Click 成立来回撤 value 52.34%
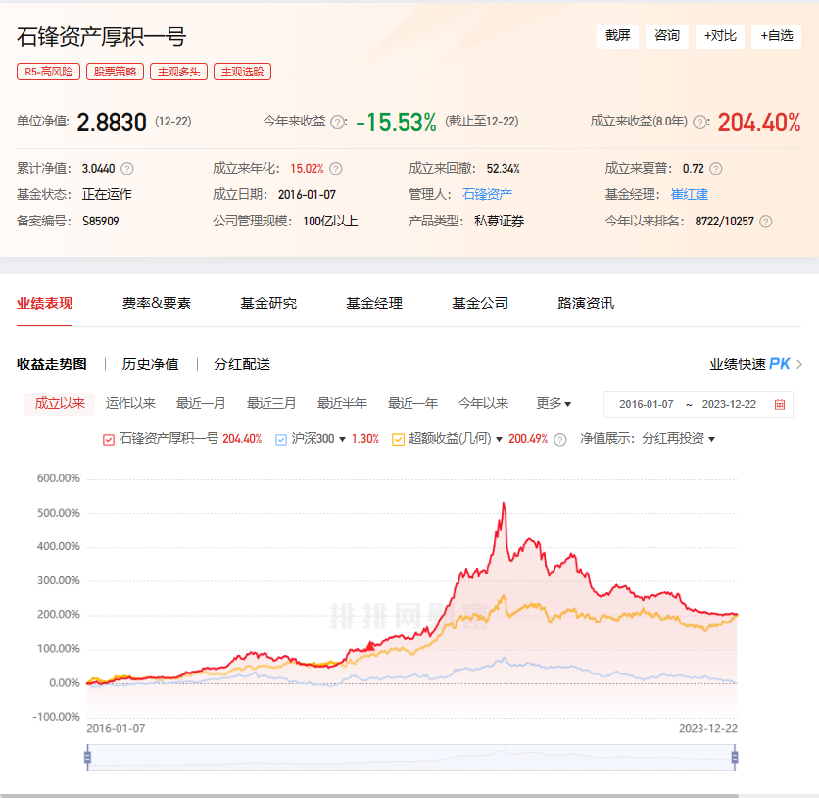 click(503, 169)
